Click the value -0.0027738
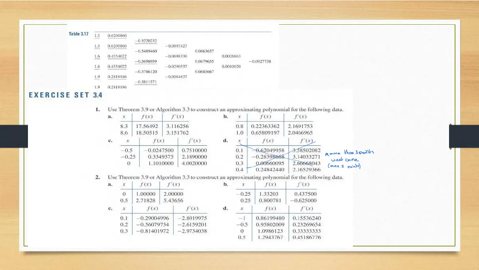The width and height of the screenshot is (479, 270). pos(260,62)
